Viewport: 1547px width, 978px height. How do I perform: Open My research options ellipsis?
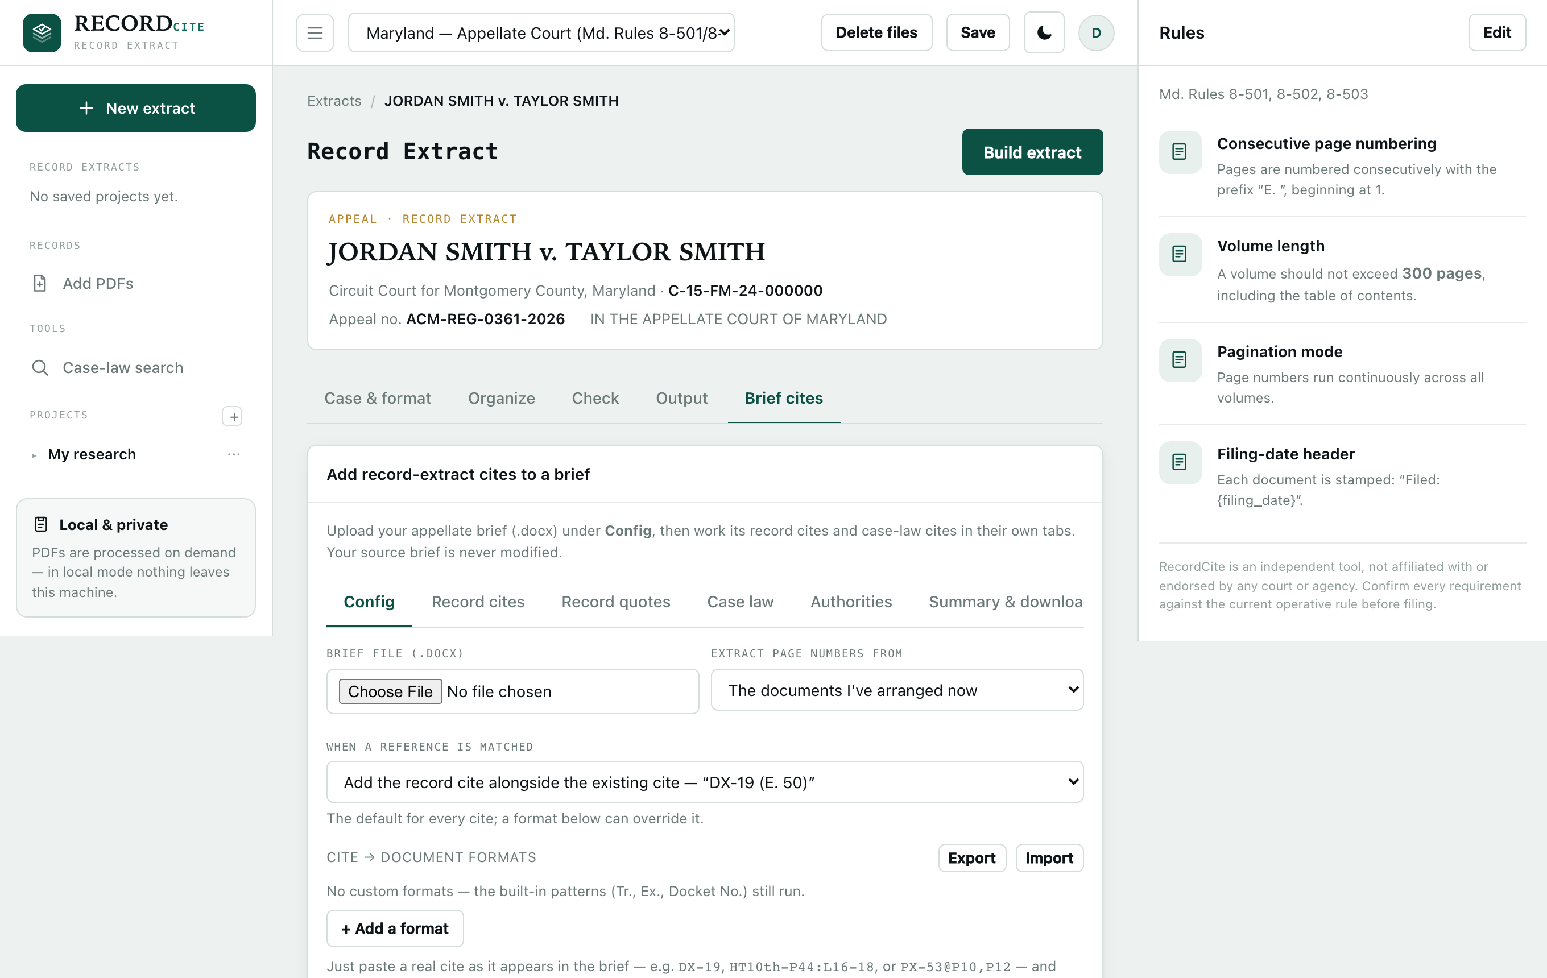coord(234,455)
